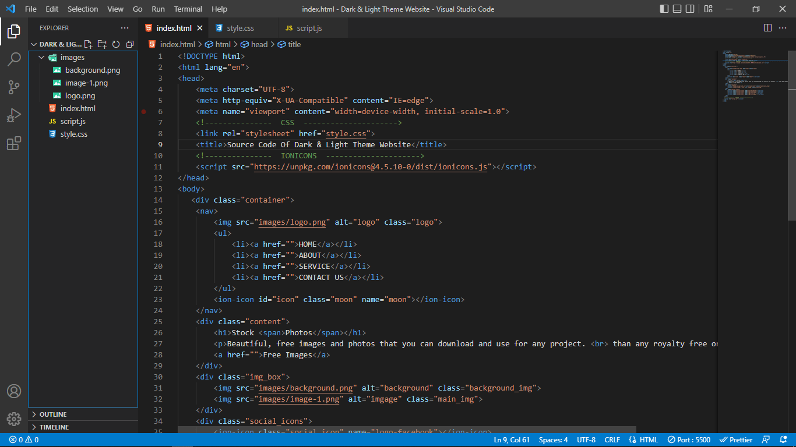The height and width of the screenshot is (447, 796).
Task: Open the Extensions view
Action: click(14, 143)
